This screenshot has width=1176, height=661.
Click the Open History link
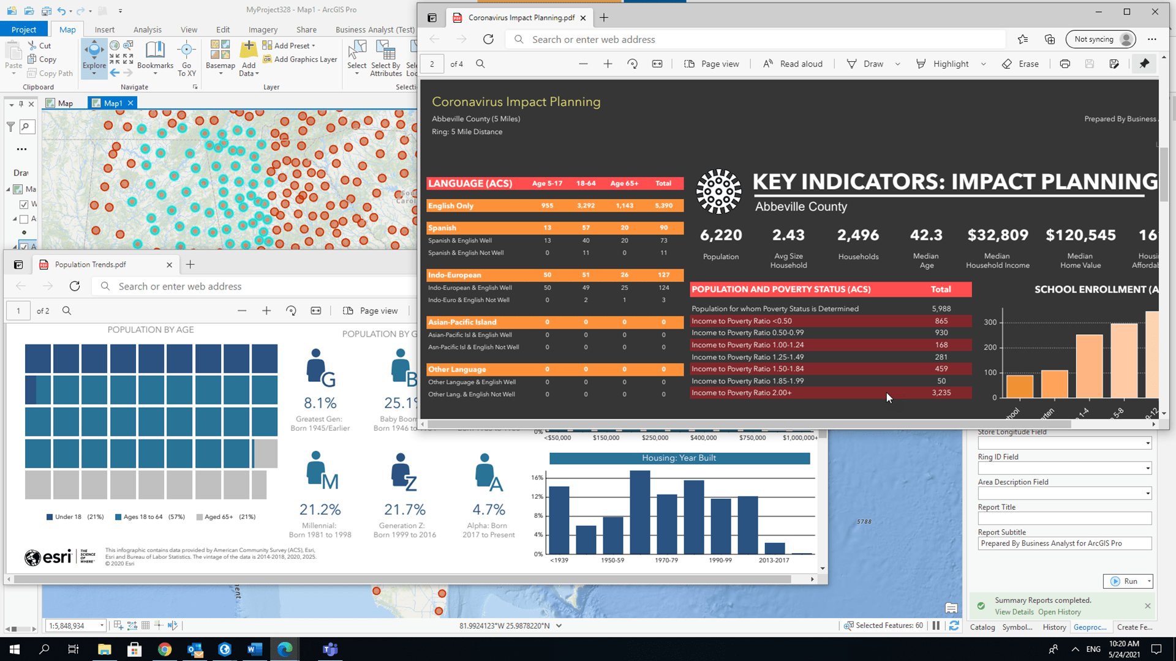pyautogui.click(x=1059, y=612)
